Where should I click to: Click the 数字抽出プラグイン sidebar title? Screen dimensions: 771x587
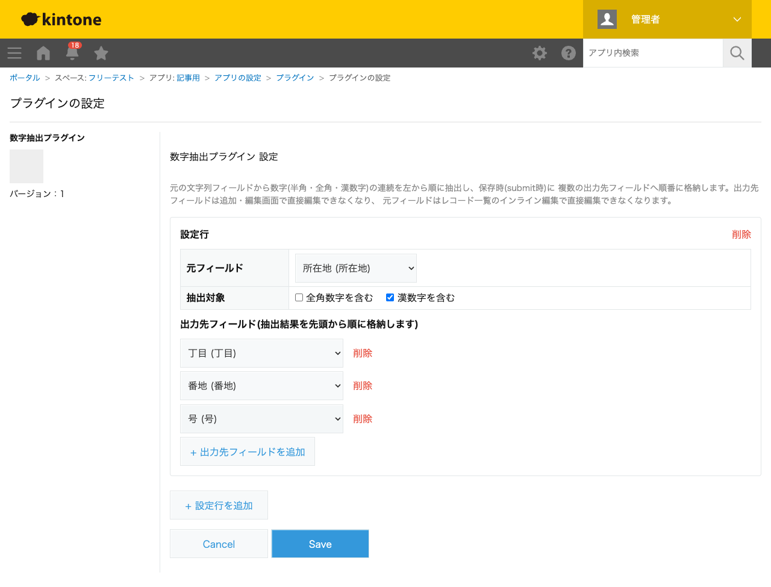pyautogui.click(x=47, y=138)
